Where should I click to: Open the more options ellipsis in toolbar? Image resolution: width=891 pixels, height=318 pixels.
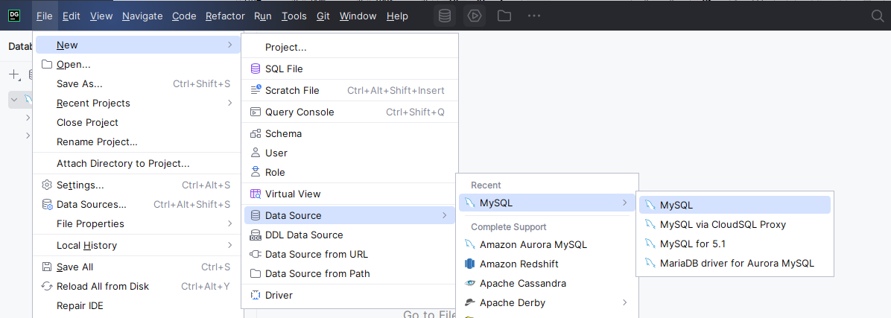click(x=533, y=16)
